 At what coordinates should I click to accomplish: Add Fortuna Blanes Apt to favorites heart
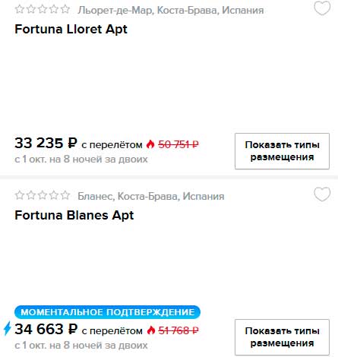322,194
